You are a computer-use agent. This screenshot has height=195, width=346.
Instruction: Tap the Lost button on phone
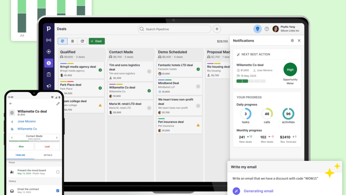47,147
